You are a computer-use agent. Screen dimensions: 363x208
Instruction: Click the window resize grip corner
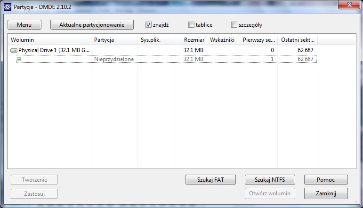pos(357,202)
